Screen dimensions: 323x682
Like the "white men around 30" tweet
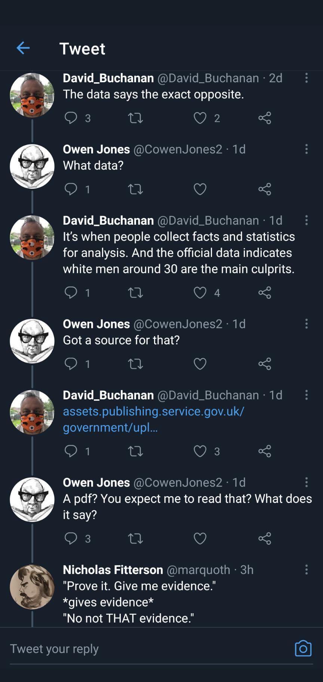200,292
